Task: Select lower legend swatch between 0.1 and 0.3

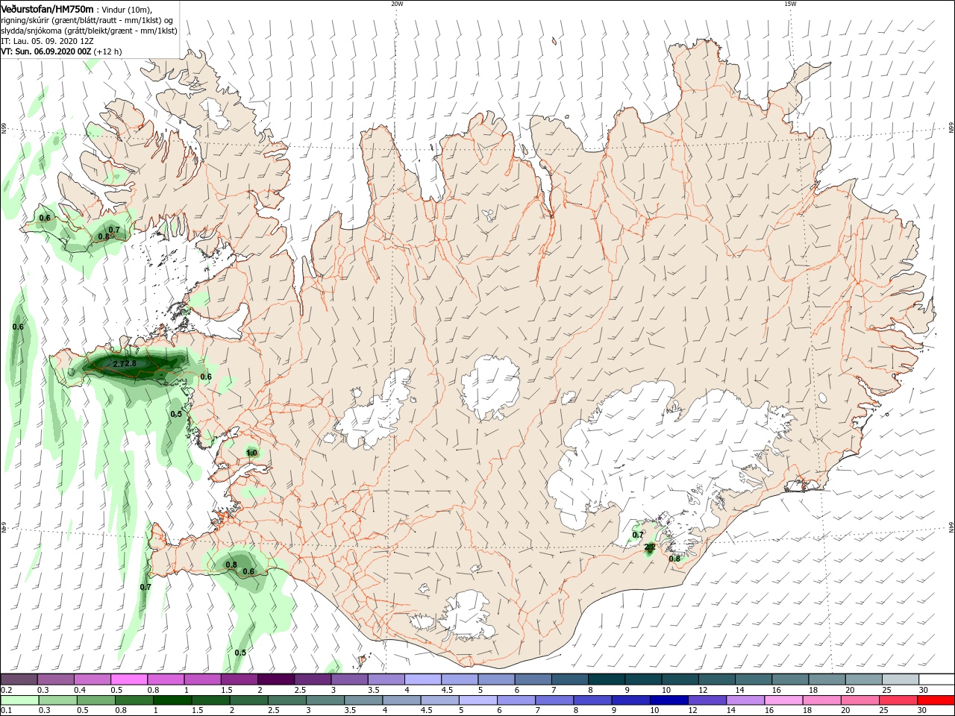Action: tap(20, 700)
